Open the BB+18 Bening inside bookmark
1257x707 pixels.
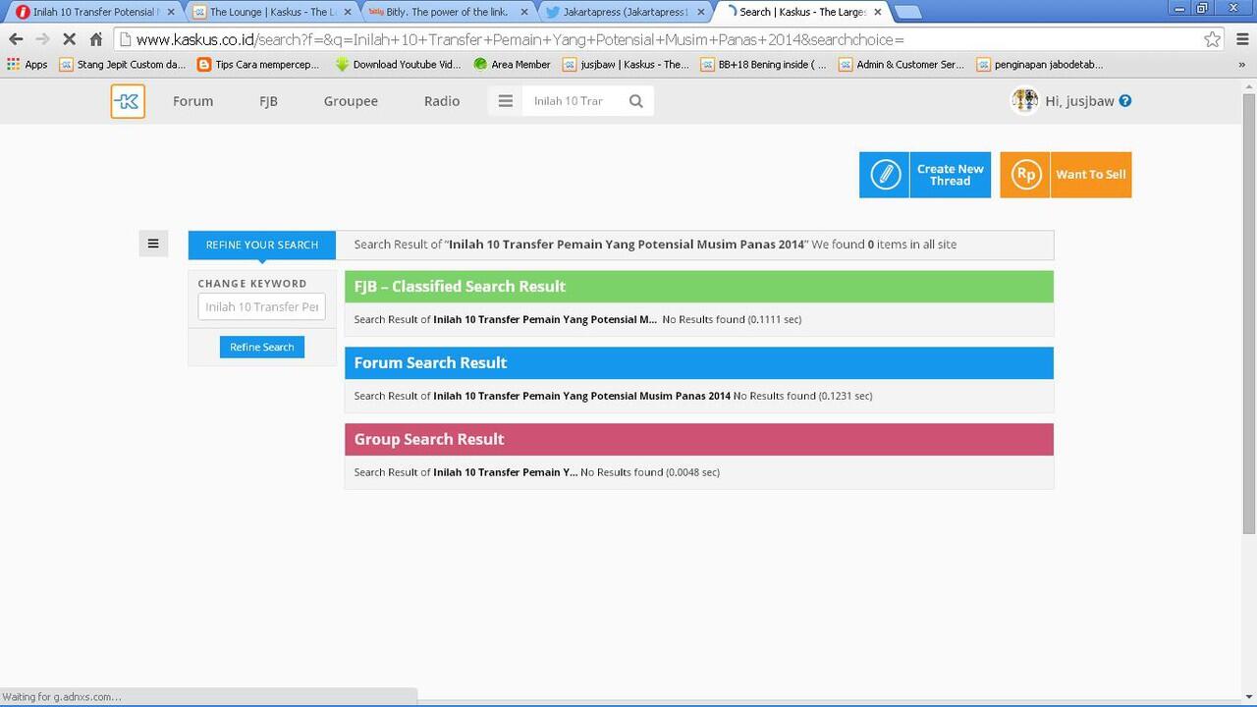(764, 65)
